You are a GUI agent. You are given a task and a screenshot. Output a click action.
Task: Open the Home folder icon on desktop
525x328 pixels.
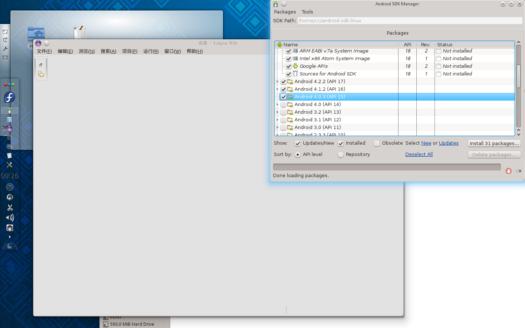tap(36, 34)
